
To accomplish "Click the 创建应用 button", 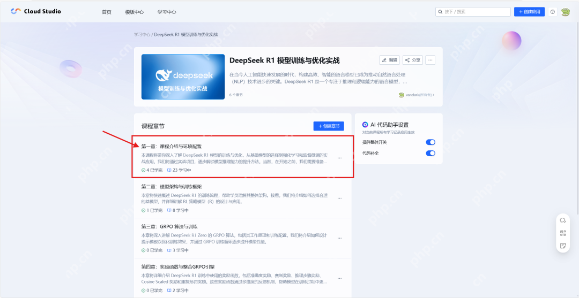I will pos(529,12).
